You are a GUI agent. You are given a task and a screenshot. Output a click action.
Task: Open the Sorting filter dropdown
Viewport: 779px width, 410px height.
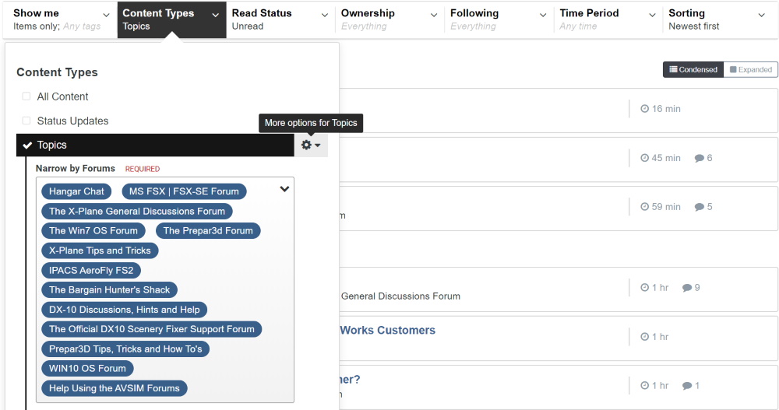(718, 19)
